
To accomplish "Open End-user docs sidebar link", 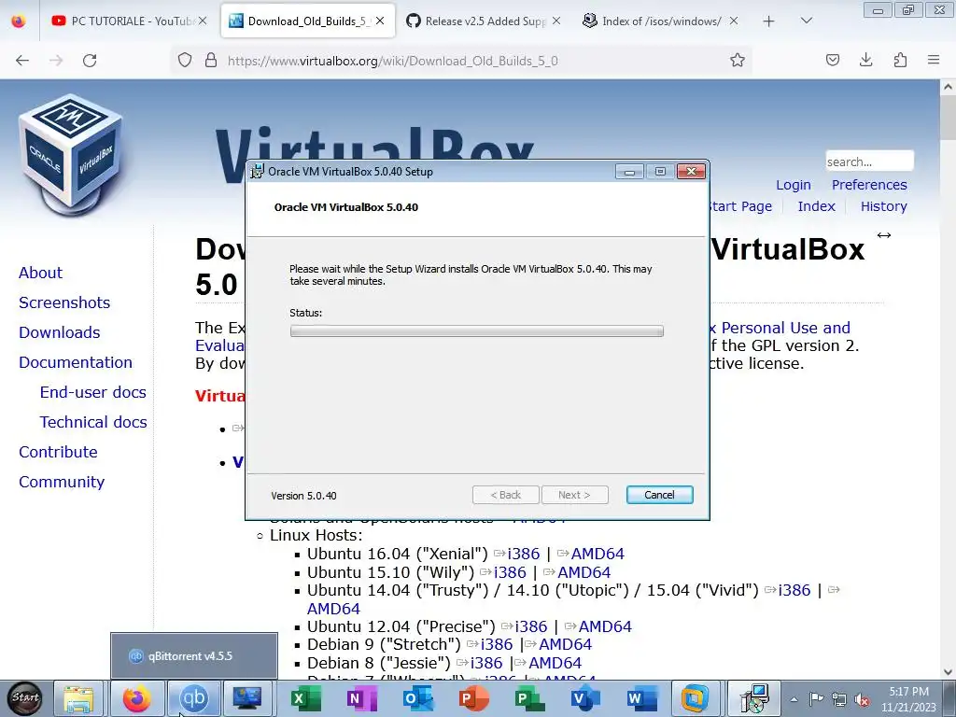I will pyautogui.click(x=92, y=392).
